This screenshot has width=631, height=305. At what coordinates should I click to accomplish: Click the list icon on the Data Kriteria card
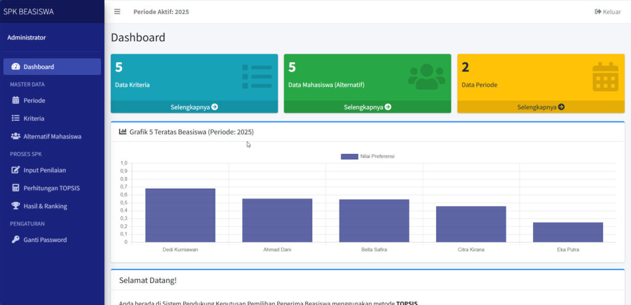click(257, 76)
